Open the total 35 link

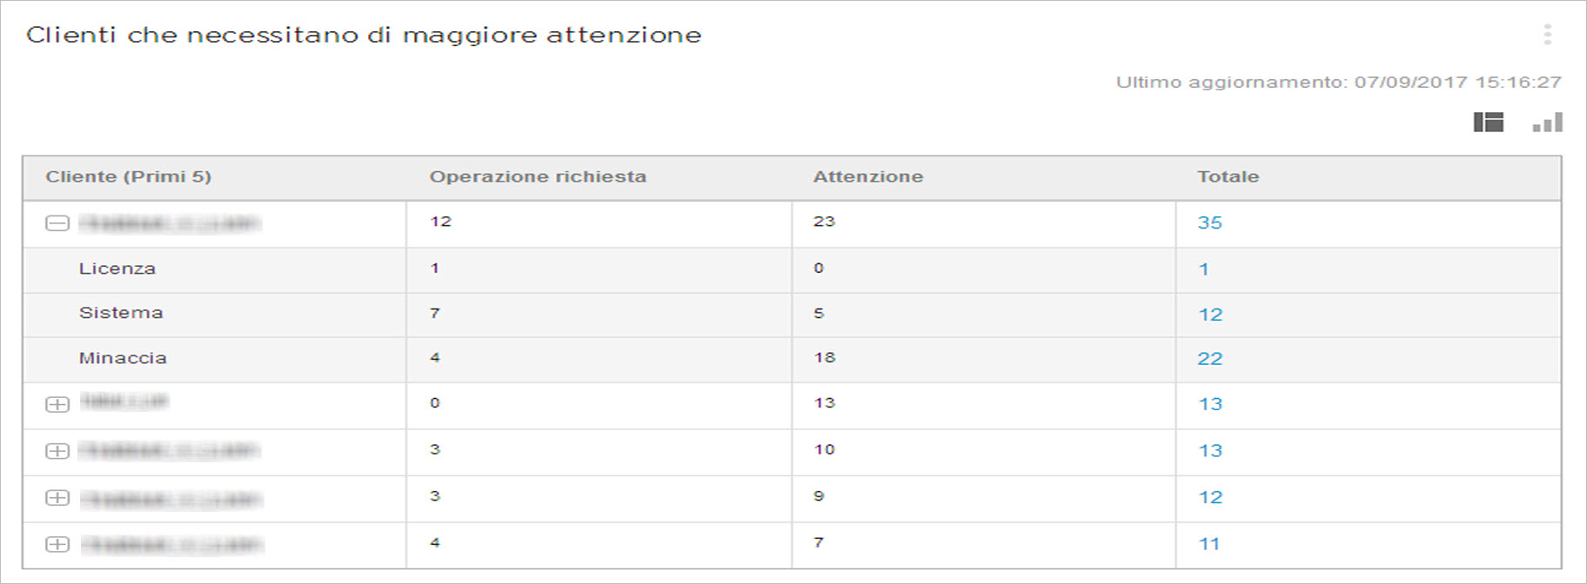pyautogui.click(x=1209, y=223)
